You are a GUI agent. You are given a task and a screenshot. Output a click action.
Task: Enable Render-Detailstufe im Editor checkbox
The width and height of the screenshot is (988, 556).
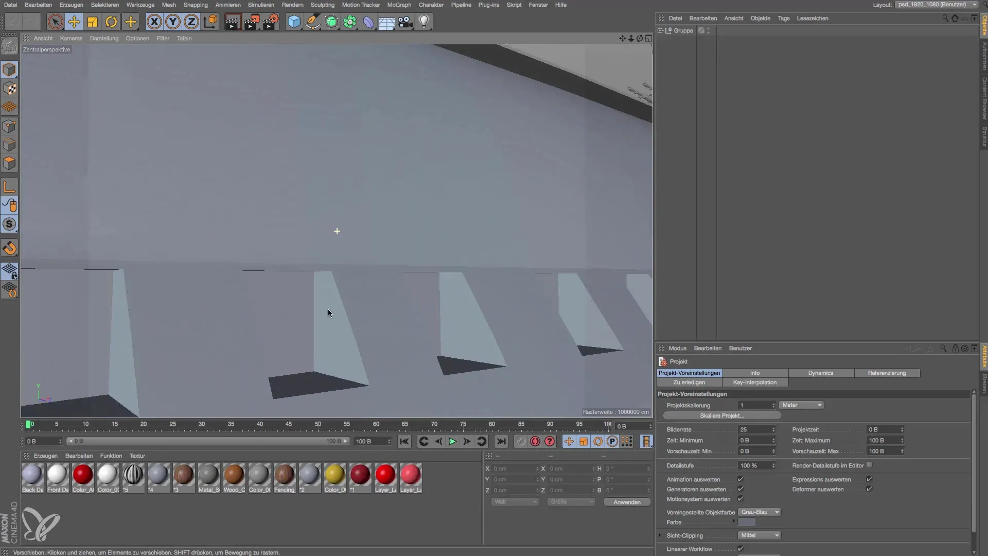pos(870,465)
